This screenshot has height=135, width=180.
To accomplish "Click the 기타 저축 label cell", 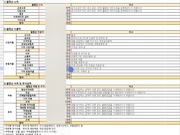I will (x=27, y=98).
